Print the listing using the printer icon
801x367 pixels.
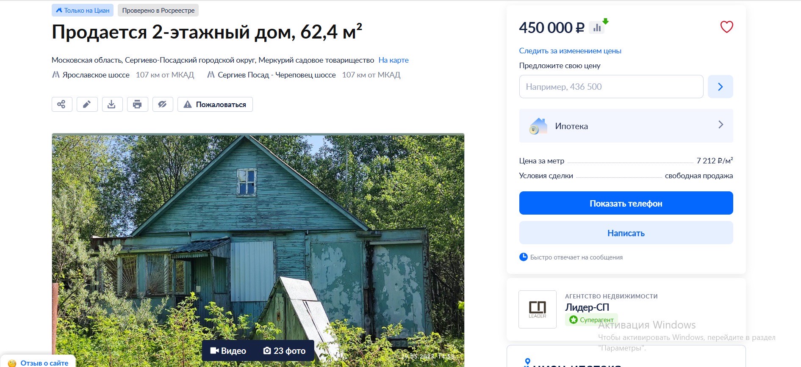[x=137, y=104]
